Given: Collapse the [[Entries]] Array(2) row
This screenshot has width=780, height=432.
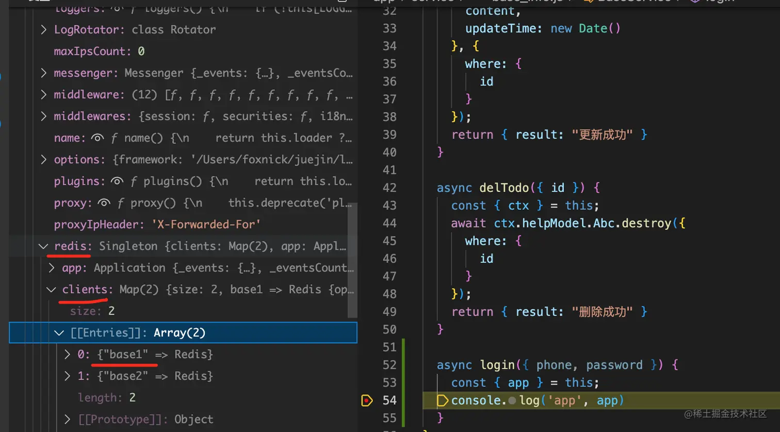Looking at the screenshot, I should 59,333.
